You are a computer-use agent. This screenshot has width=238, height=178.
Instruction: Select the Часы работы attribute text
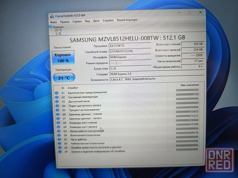pos(79,139)
